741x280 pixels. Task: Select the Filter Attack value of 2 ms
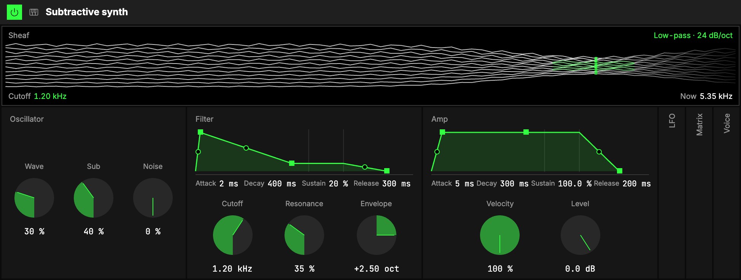click(229, 184)
